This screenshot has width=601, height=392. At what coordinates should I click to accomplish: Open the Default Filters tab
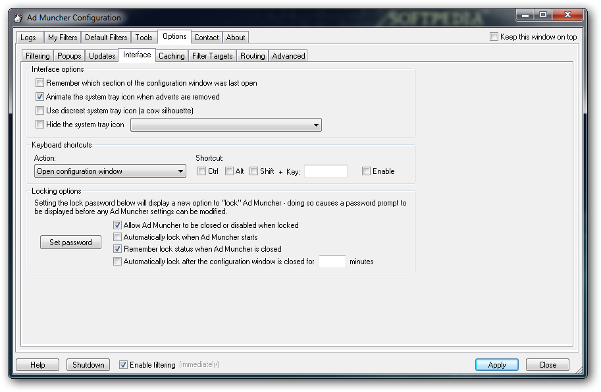(x=106, y=37)
